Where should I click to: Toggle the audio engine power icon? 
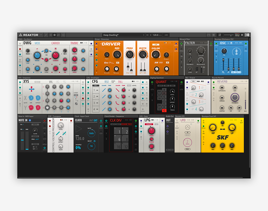[242, 35]
